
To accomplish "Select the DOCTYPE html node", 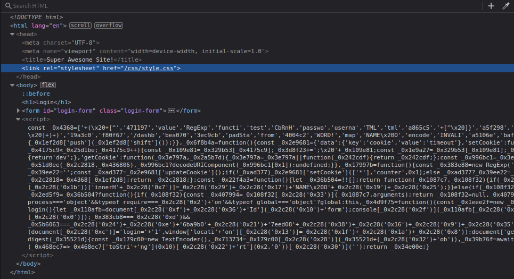I will click(36, 17).
